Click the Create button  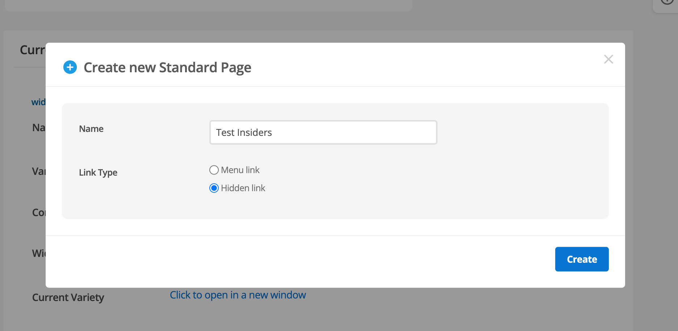coord(582,259)
